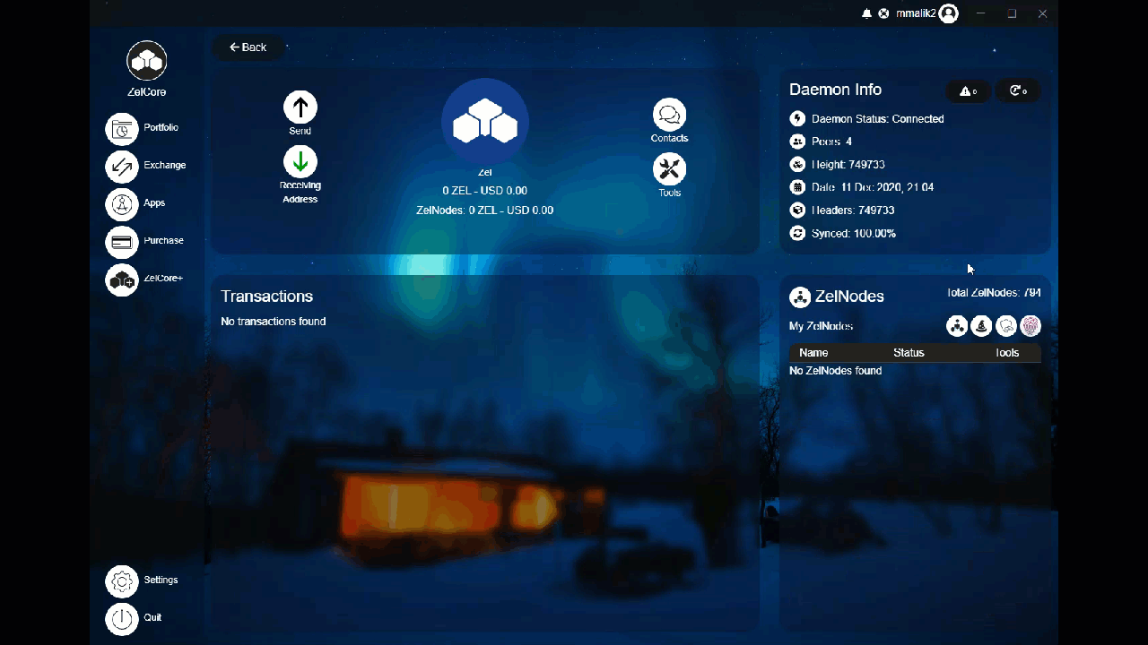Click the large Zel coin logo

tap(485, 122)
